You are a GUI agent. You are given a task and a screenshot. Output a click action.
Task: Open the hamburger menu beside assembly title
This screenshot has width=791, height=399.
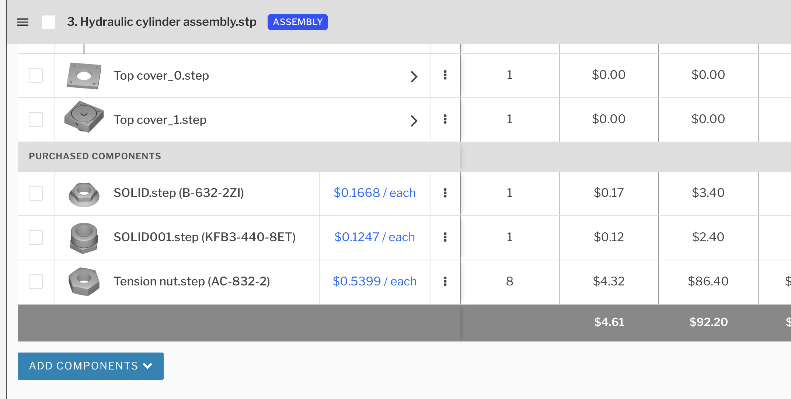[23, 22]
